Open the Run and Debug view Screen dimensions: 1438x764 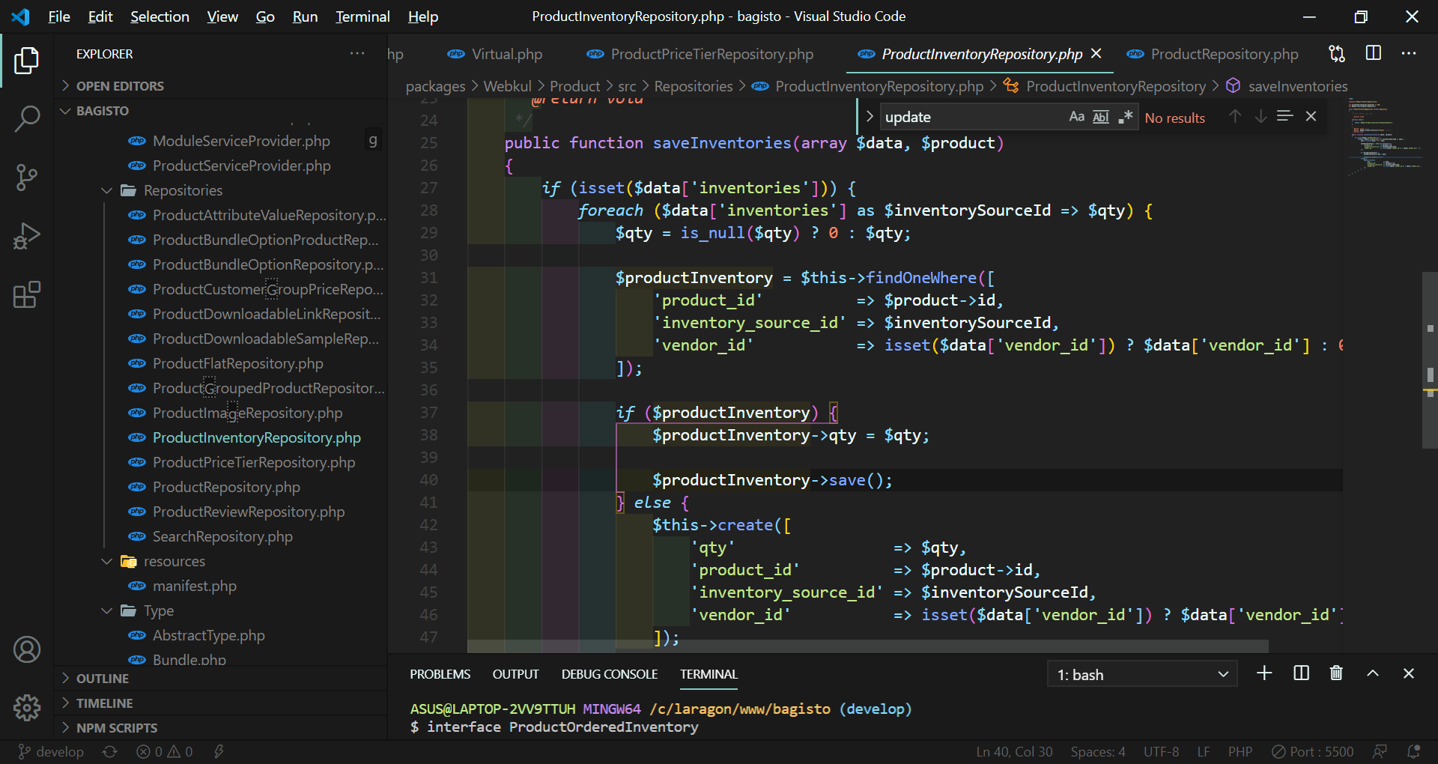(27, 236)
